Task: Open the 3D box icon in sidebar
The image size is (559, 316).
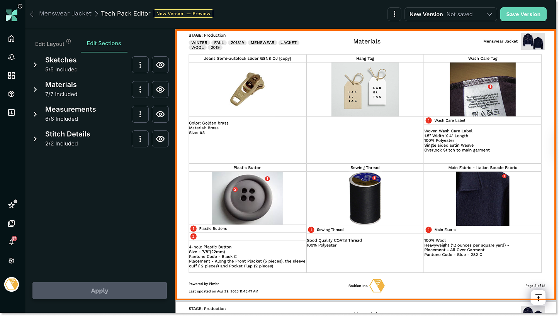Action: coord(11,94)
